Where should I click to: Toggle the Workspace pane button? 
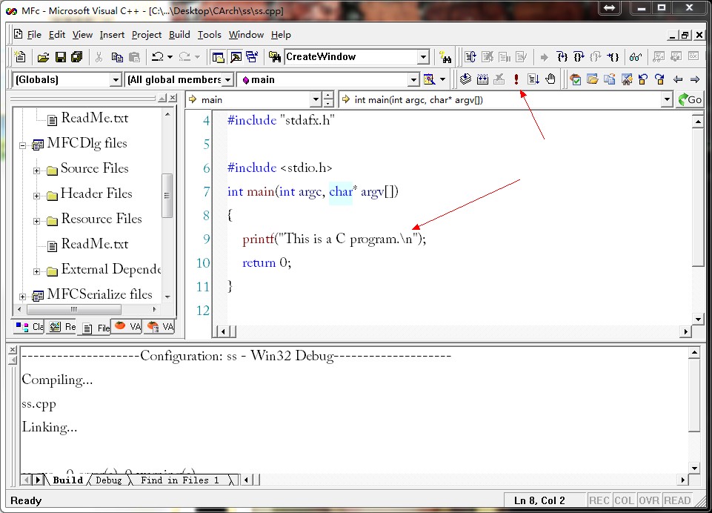219,57
